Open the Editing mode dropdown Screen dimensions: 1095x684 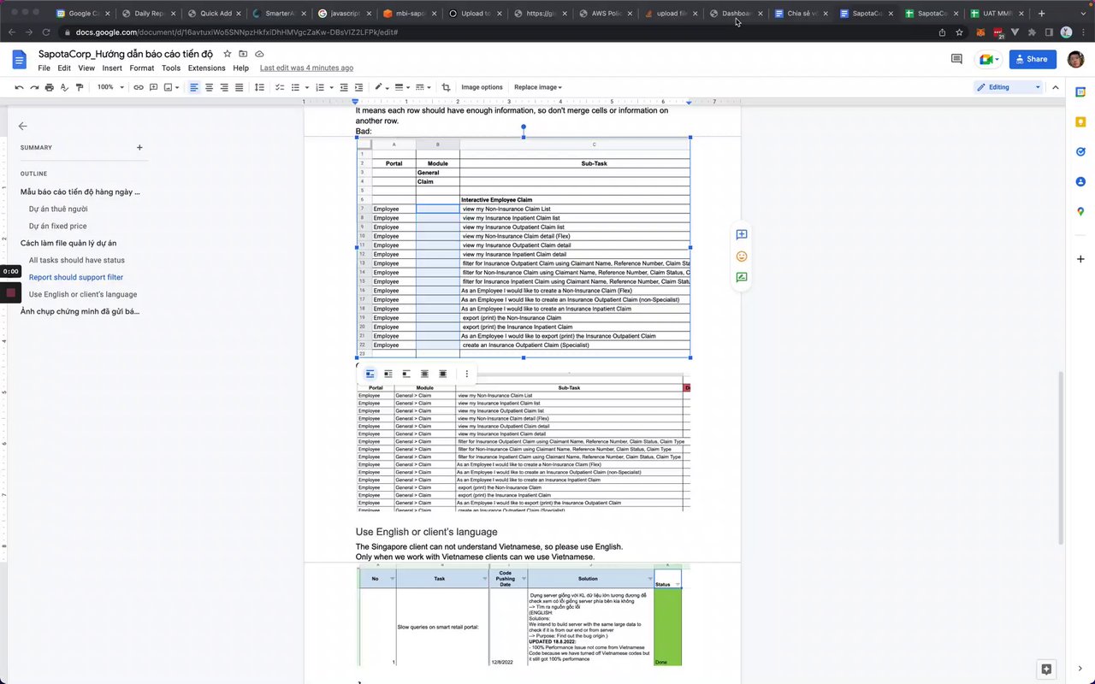[x=1009, y=87]
